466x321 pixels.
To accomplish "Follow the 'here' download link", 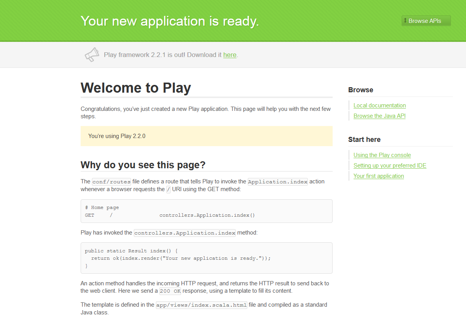I will (x=230, y=55).
